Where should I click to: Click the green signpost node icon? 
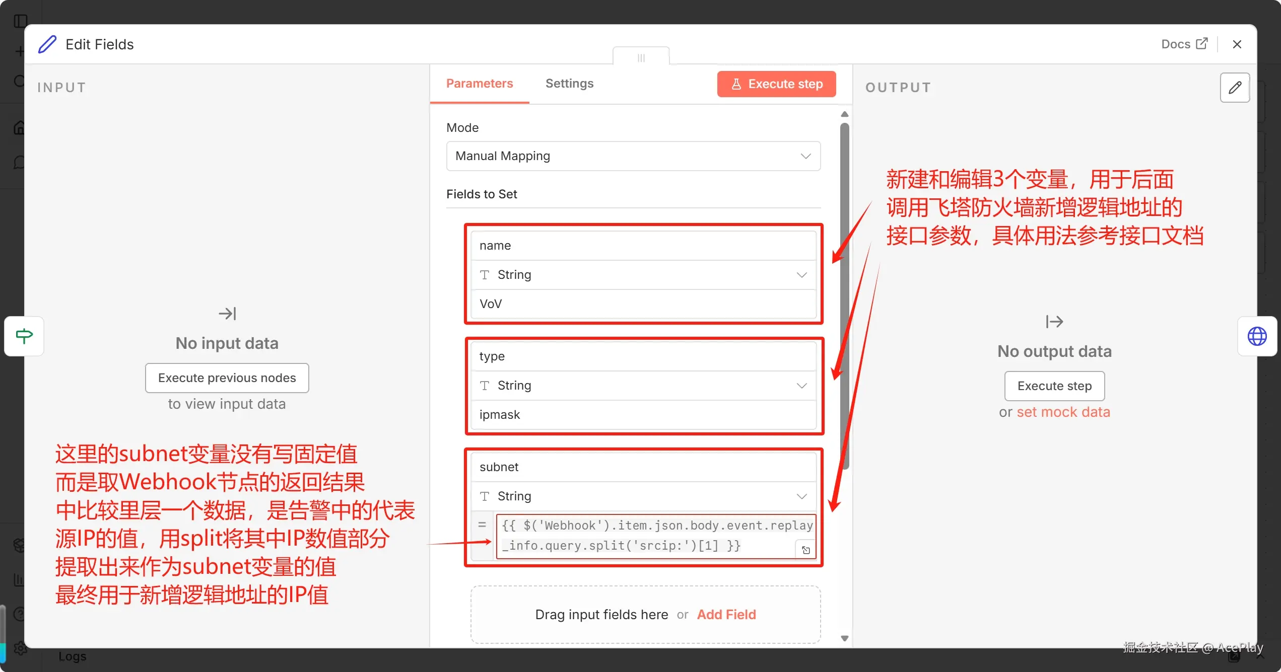click(24, 336)
